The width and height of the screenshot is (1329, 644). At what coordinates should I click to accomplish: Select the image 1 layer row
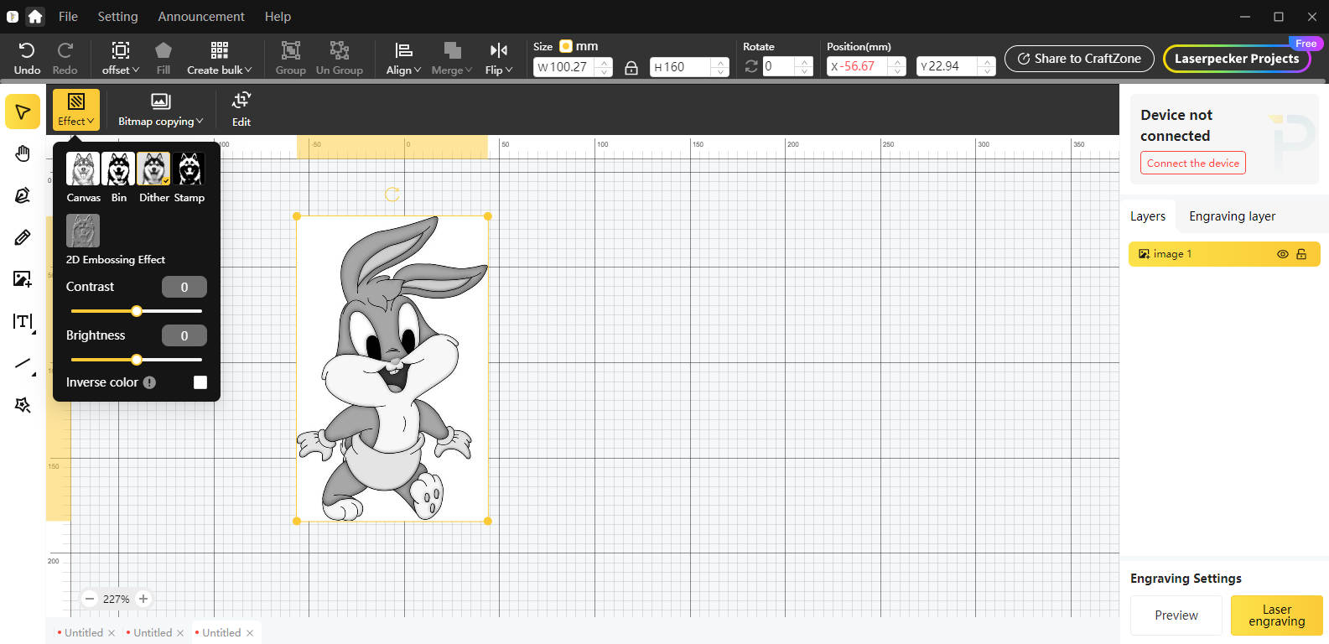click(x=1224, y=254)
